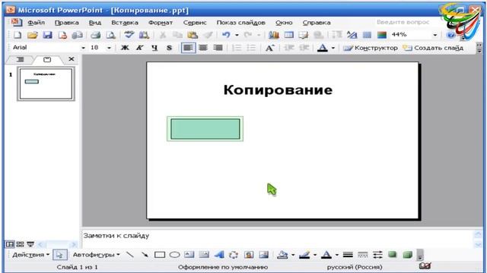Image resolution: width=487 pixels, height=273 pixels.
Task: Click the Создать слайд button
Action: click(x=433, y=48)
